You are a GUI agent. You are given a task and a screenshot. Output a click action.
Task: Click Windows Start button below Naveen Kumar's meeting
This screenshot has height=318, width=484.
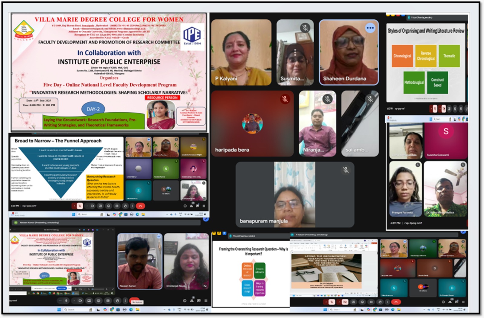click(x=59, y=310)
